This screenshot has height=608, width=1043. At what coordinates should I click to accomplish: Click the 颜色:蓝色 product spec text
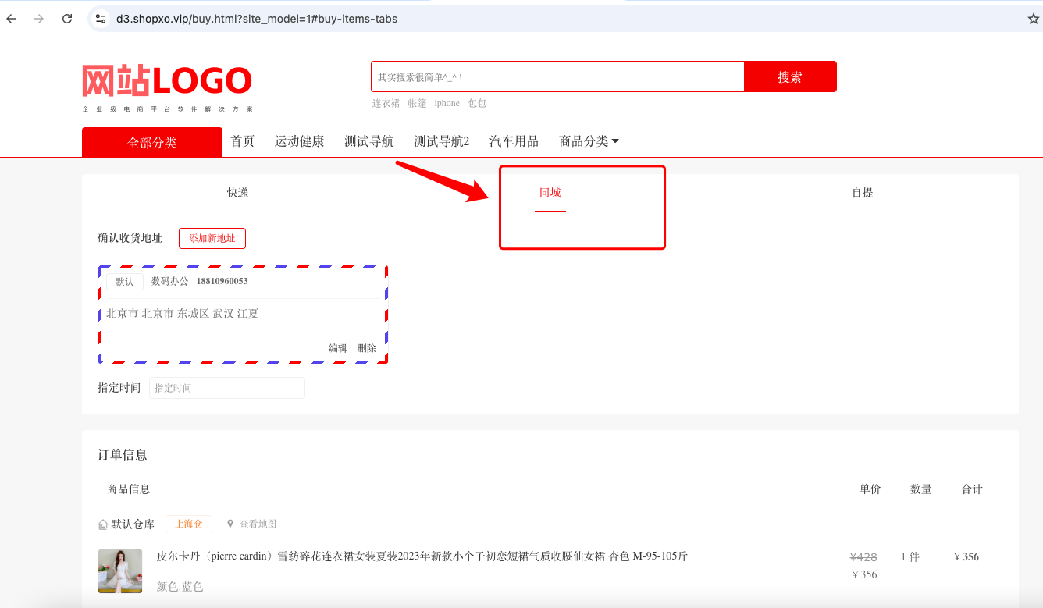180,587
